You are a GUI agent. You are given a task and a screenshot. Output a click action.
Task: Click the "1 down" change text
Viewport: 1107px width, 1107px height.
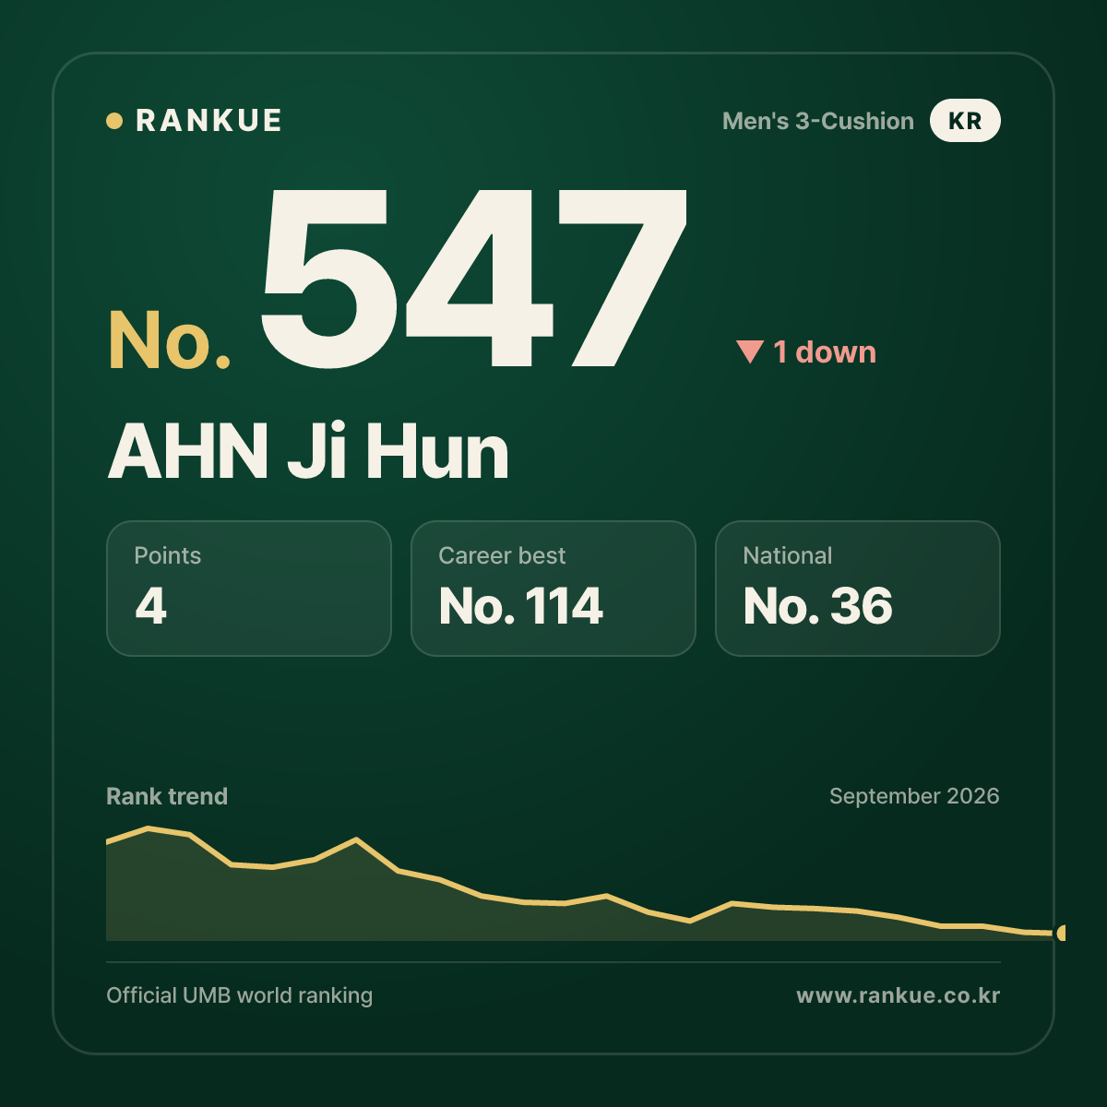click(x=825, y=352)
